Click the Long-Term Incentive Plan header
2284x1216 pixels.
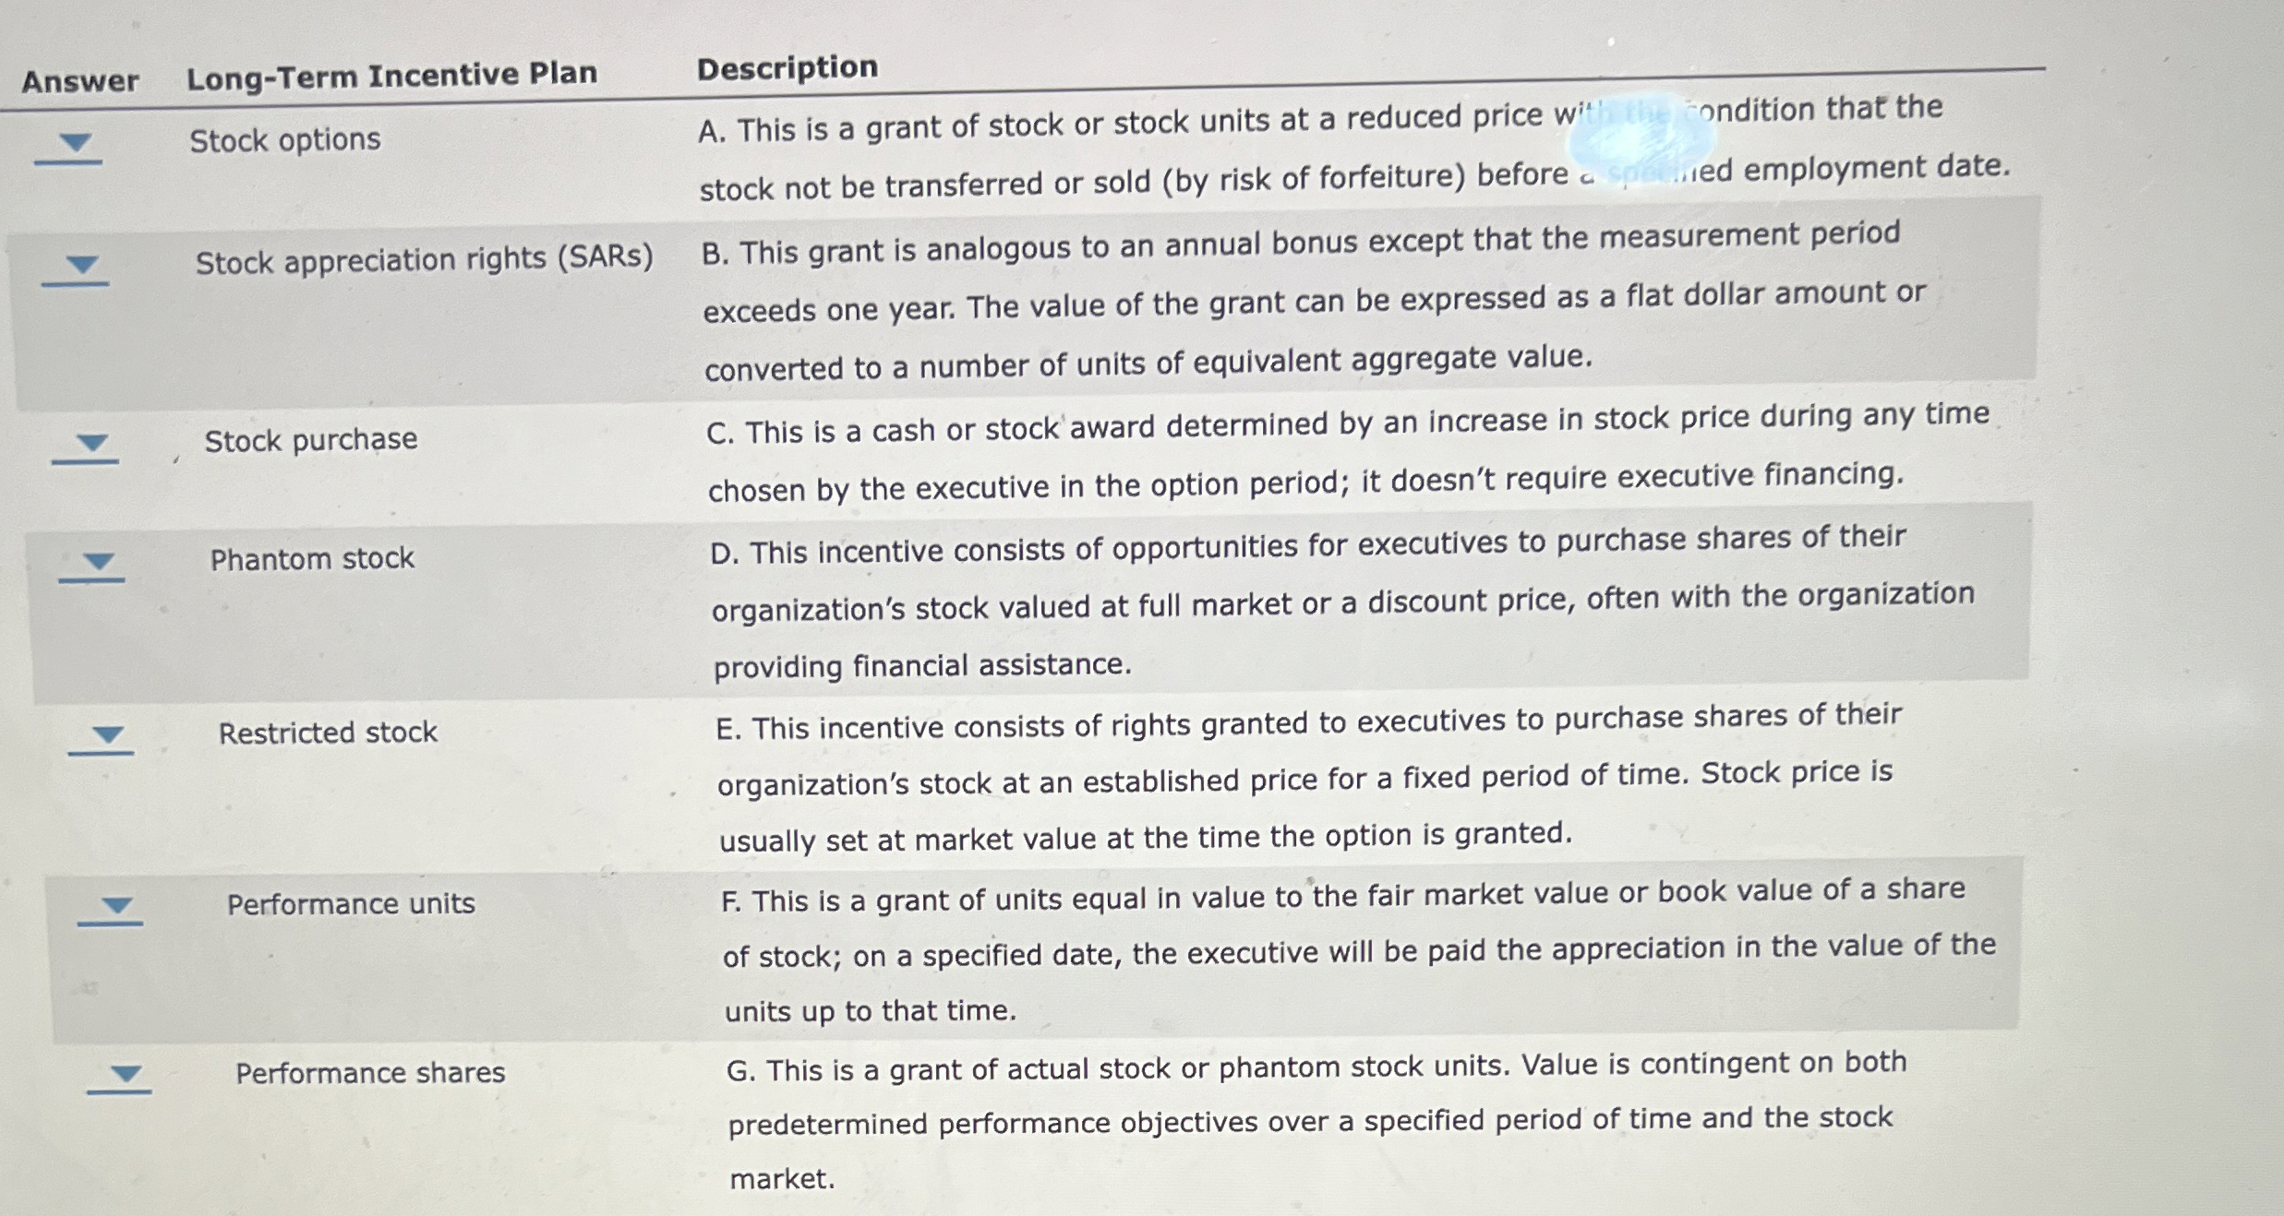coord(394,74)
